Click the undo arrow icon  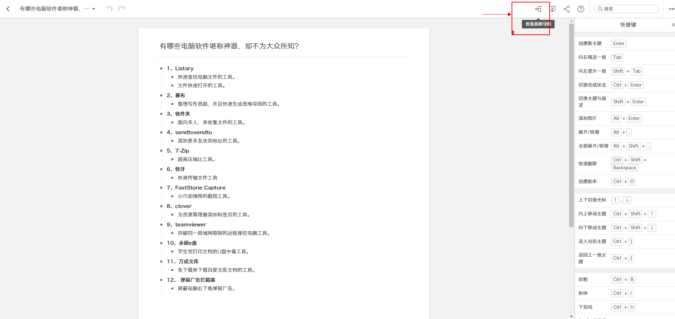[109, 9]
